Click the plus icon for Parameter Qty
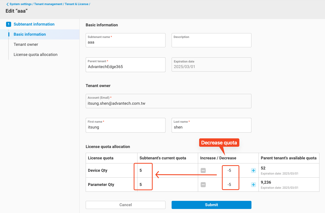The image size is (325, 213). 253,185
